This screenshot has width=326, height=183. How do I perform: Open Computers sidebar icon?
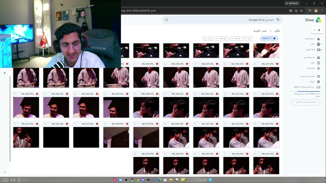tap(318, 50)
